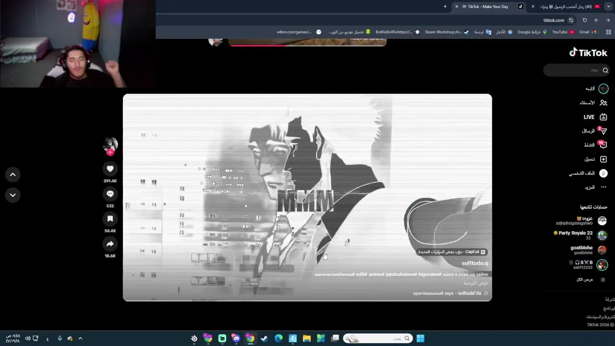The width and height of the screenshot is (615, 346).
Task: Reload the page in Chrome
Action: (585, 20)
